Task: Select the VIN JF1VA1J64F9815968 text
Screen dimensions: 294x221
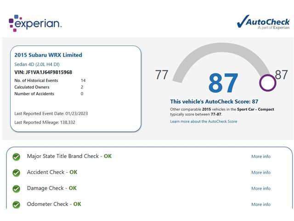Action: 43,72
